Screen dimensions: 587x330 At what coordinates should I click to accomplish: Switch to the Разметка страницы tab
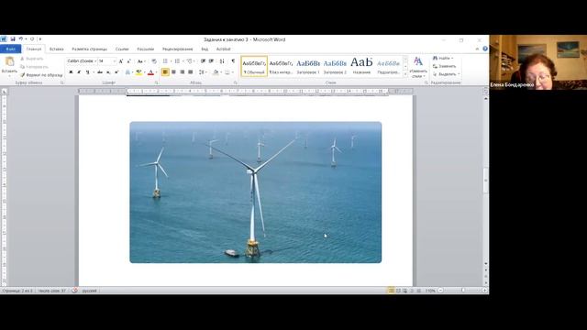[x=90, y=49]
